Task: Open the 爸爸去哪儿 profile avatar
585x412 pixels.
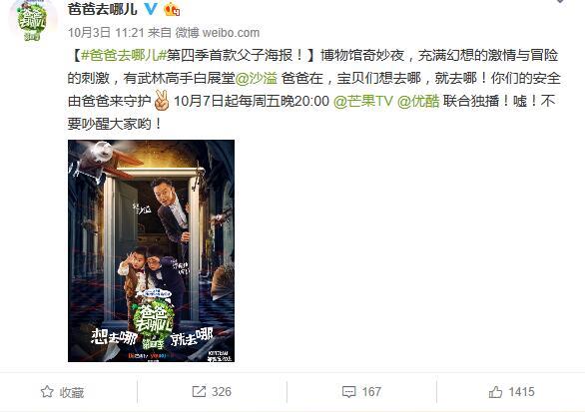Action: point(33,21)
